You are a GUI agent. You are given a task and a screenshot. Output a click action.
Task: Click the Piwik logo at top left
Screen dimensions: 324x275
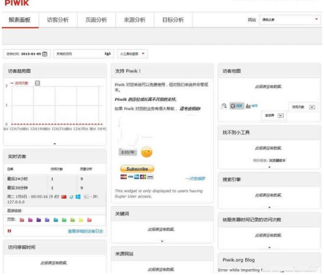coord(17,3)
